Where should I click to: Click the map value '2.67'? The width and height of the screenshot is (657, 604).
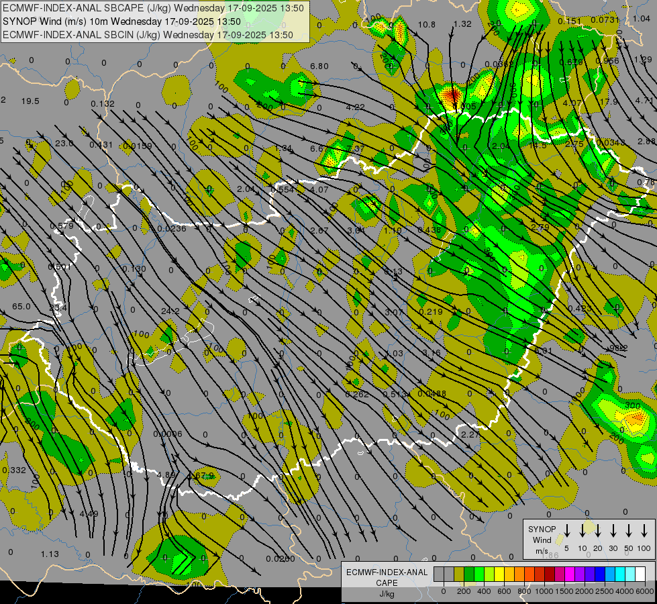319,231
